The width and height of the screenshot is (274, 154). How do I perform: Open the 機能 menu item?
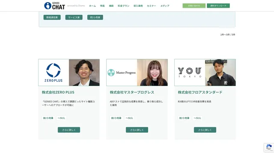[111, 6]
